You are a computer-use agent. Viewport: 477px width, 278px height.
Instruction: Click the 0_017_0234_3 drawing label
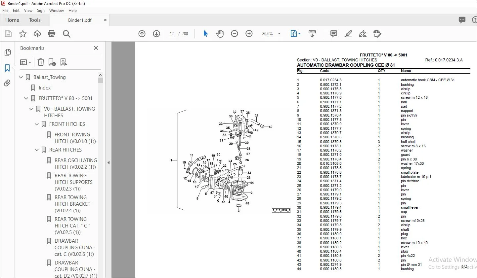281,210
